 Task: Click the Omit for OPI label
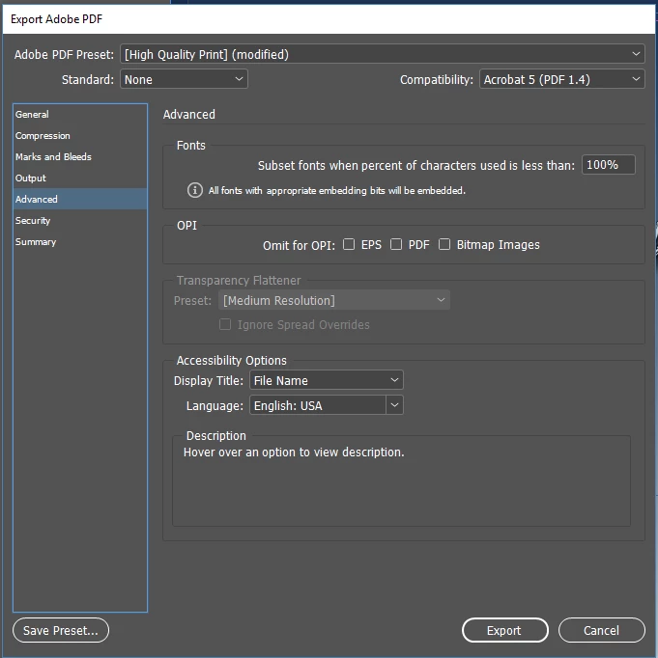(x=299, y=245)
